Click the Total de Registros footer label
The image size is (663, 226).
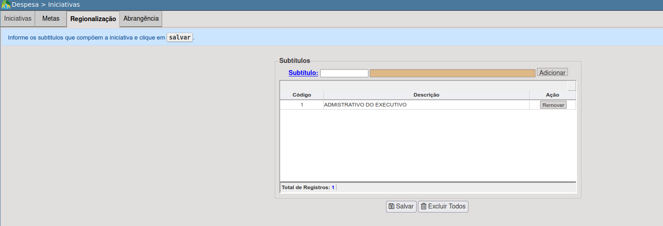(305, 187)
